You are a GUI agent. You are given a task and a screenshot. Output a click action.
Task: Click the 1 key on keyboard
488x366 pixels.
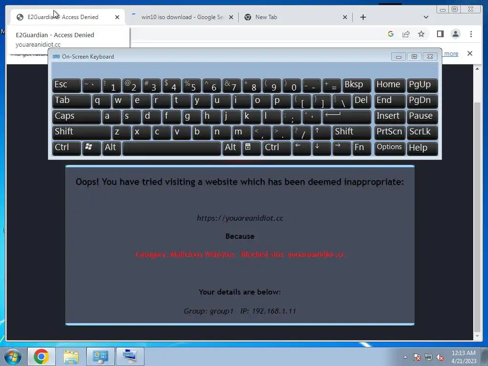point(112,85)
